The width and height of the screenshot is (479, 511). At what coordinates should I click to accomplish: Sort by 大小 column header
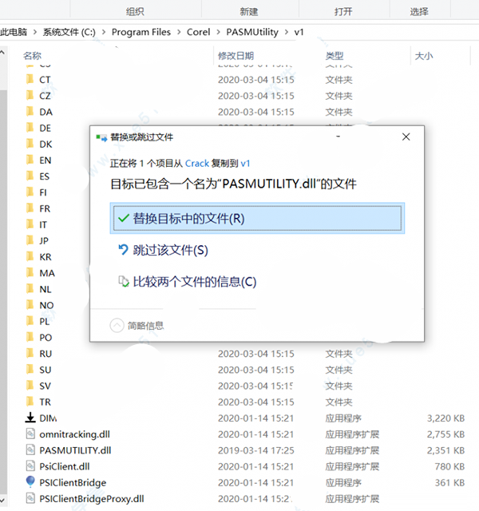pyautogui.click(x=424, y=56)
